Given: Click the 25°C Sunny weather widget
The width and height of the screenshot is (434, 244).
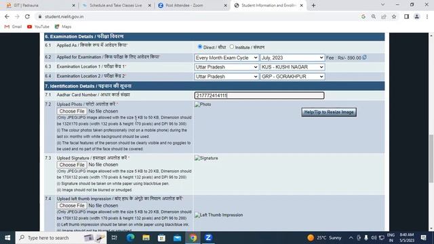Looking at the screenshot, I should 324,238.
